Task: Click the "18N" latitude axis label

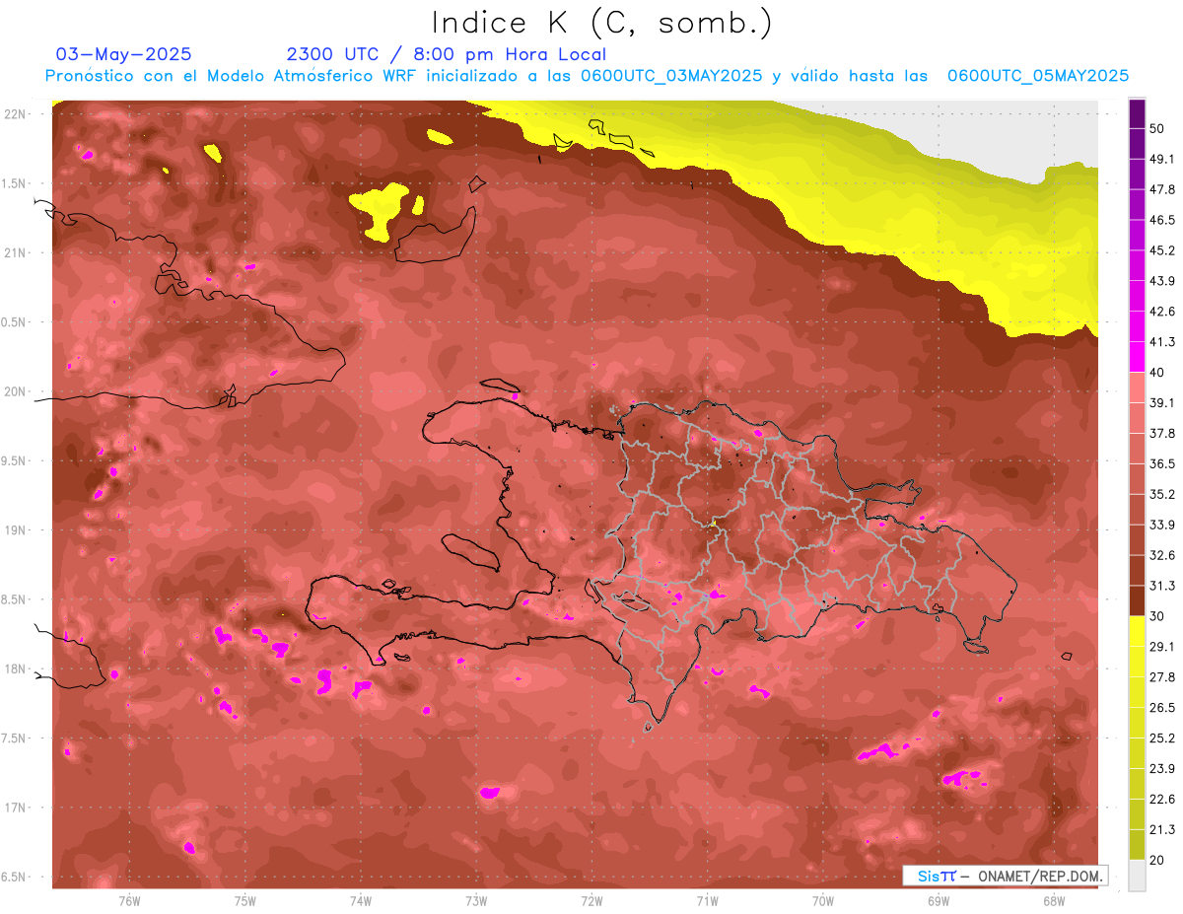Action: pyautogui.click(x=16, y=669)
